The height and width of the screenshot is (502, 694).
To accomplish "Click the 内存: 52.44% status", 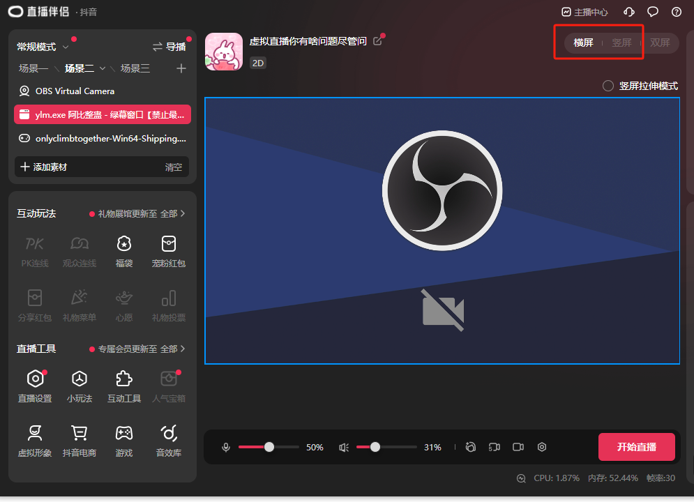I will coord(613,478).
